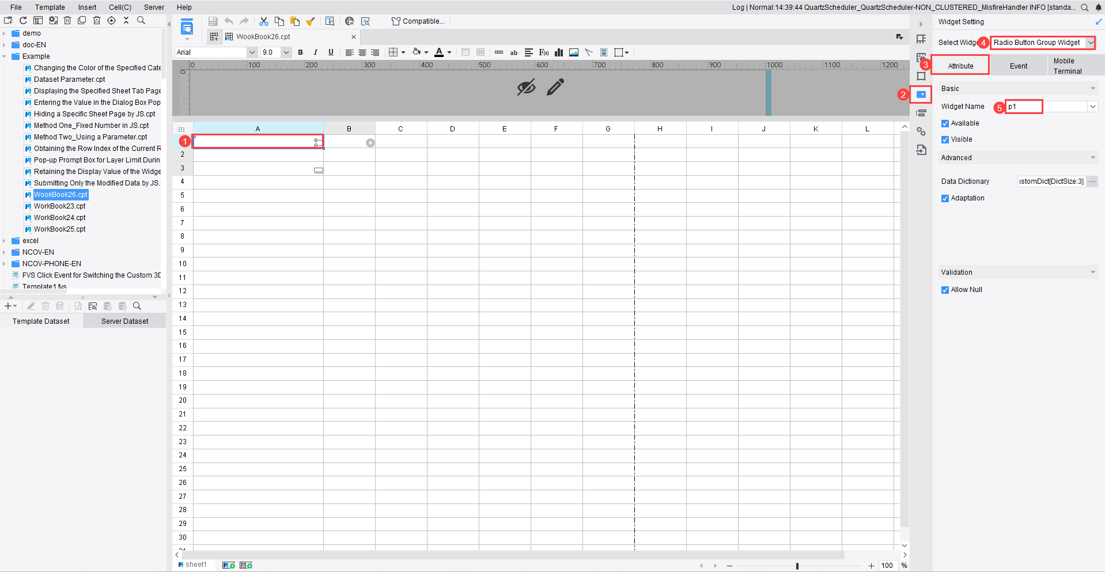Image resolution: width=1105 pixels, height=572 pixels.
Task: Click the slope line (diagonal) icon
Action: [x=589, y=52]
